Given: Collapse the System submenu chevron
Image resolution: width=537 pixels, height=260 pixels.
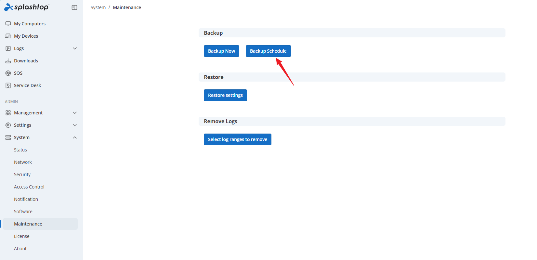Looking at the screenshot, I should pyautogui.click(x=75, y=137).
